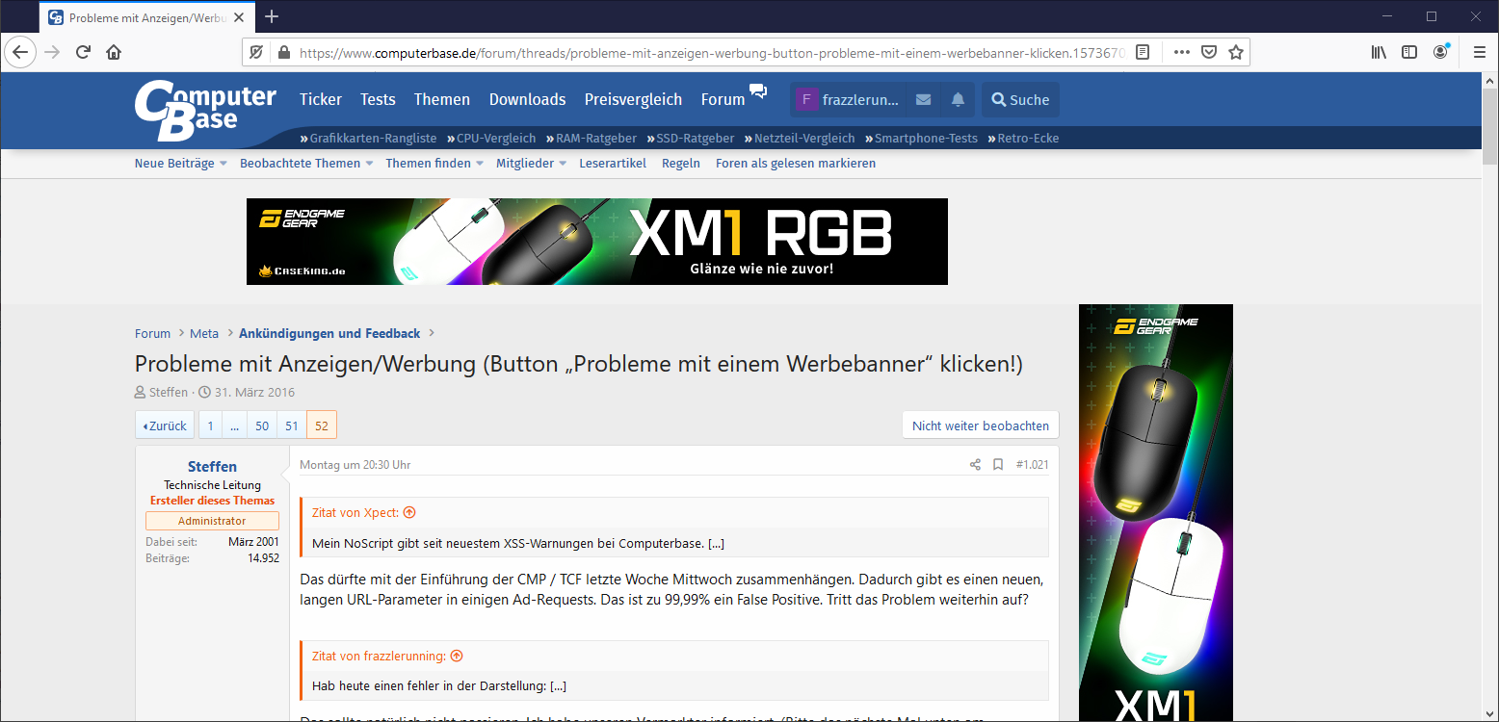Open Preisvergleich in main navigation
The width and height of the screenshot is (1499, 722).
point(633,99)
